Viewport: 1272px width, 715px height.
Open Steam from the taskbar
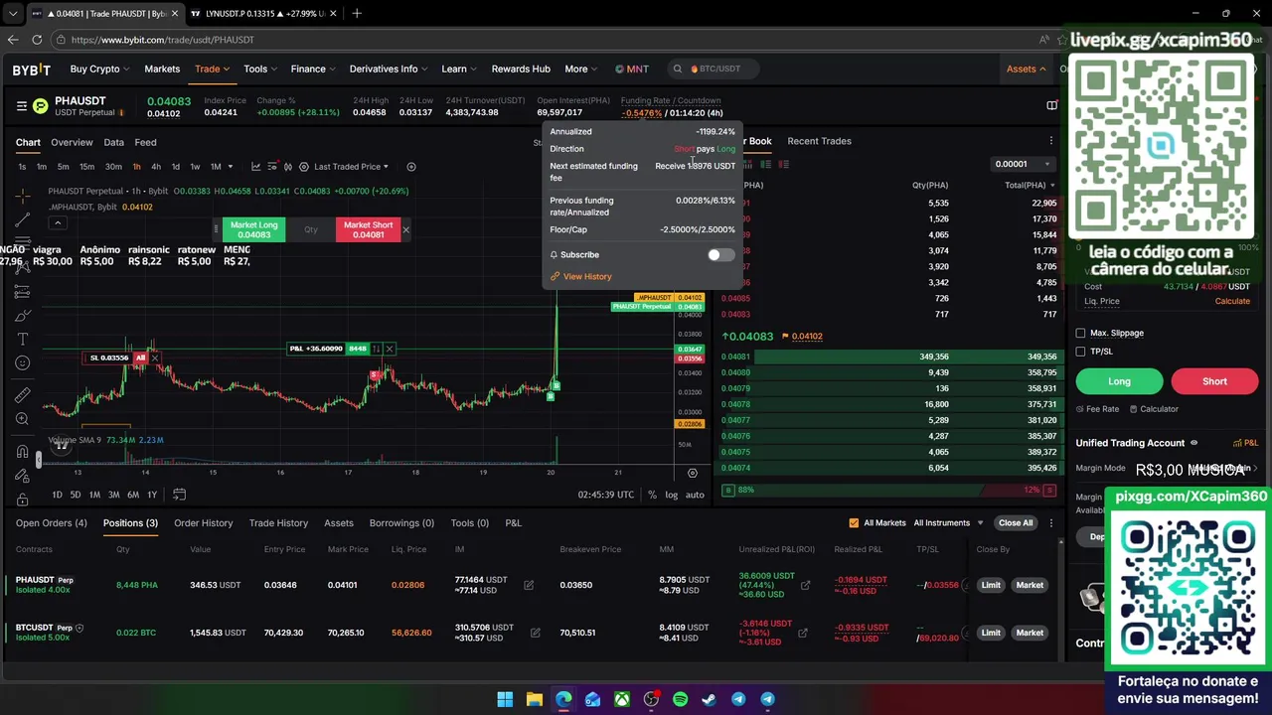710,699
